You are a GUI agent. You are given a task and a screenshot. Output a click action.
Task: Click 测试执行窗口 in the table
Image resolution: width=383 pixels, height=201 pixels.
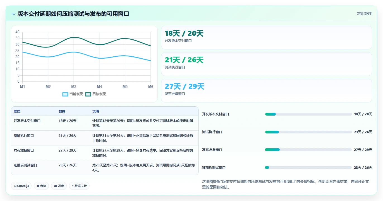click(x=24, y=136)
